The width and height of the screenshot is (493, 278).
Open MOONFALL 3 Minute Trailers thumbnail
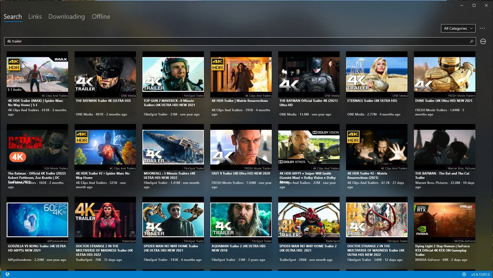[173, 147]
